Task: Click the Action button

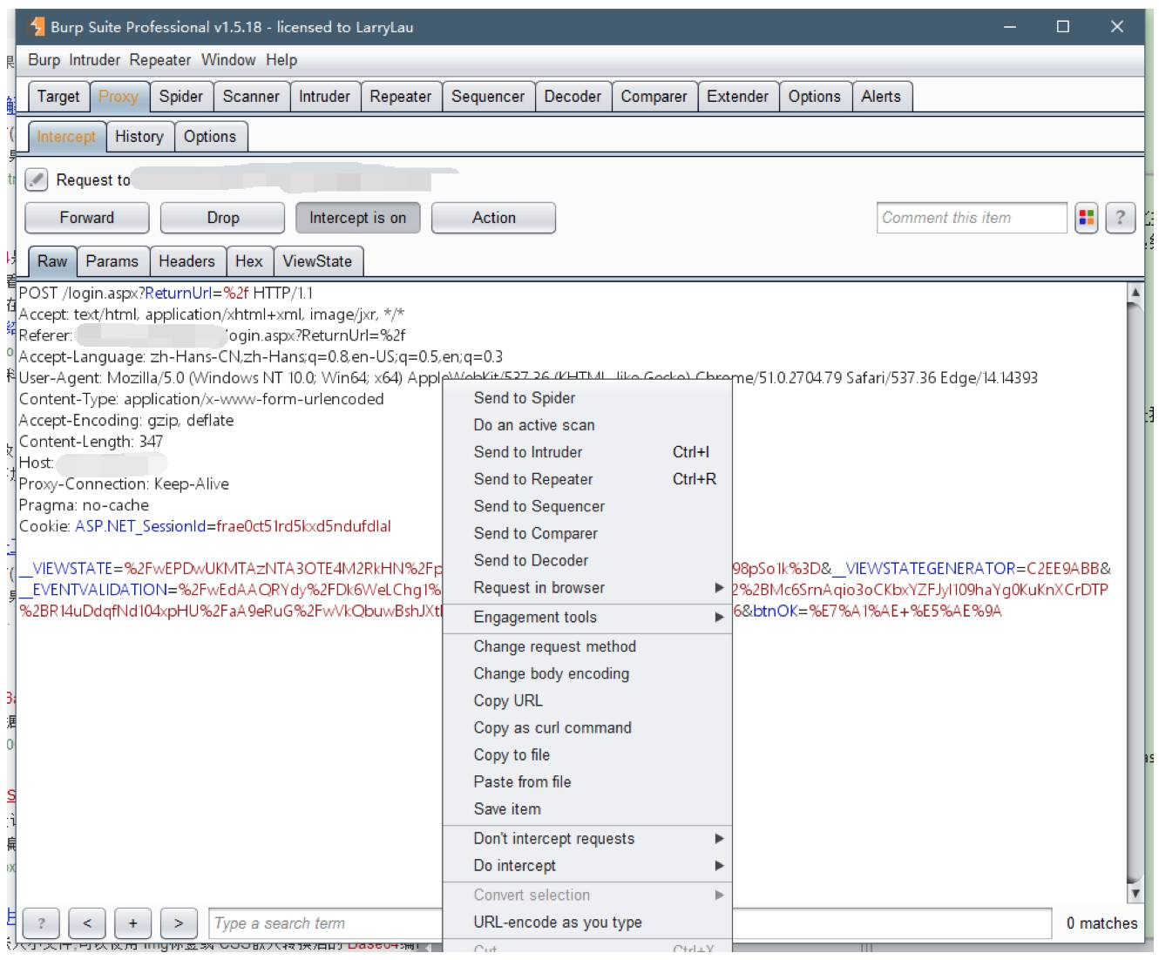Action: 494,218
